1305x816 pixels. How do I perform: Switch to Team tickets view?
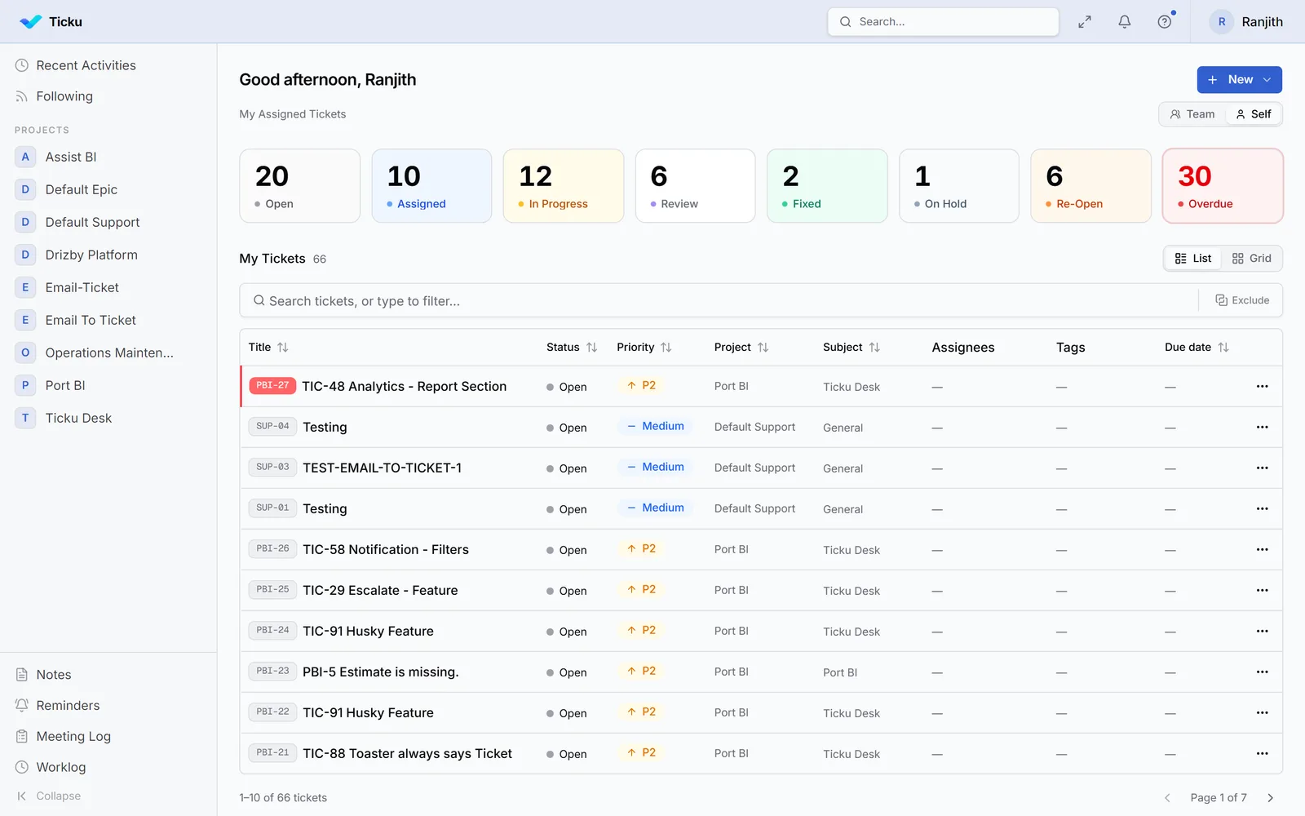[1192, 114]
